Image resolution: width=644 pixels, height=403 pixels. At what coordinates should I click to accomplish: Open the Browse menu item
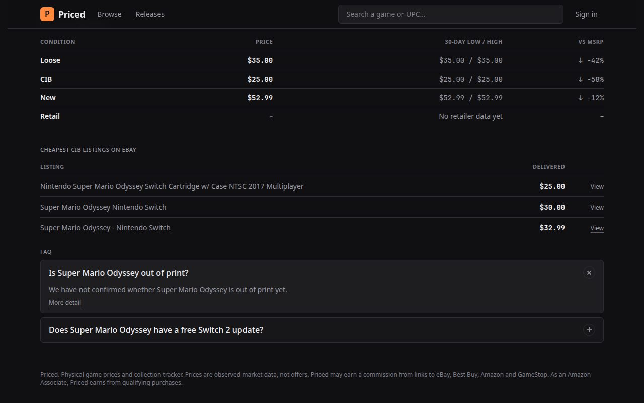coord(109,14)
